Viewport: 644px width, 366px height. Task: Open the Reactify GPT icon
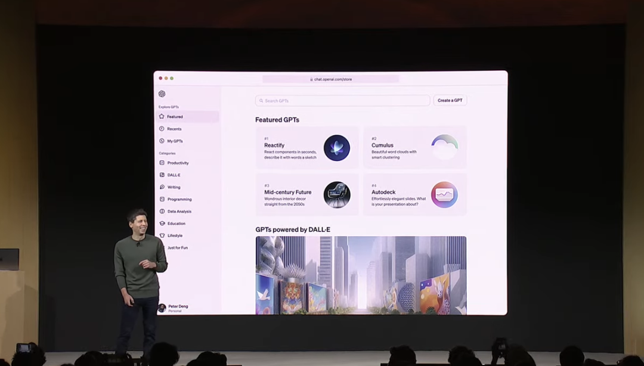(x=336, y=148)
